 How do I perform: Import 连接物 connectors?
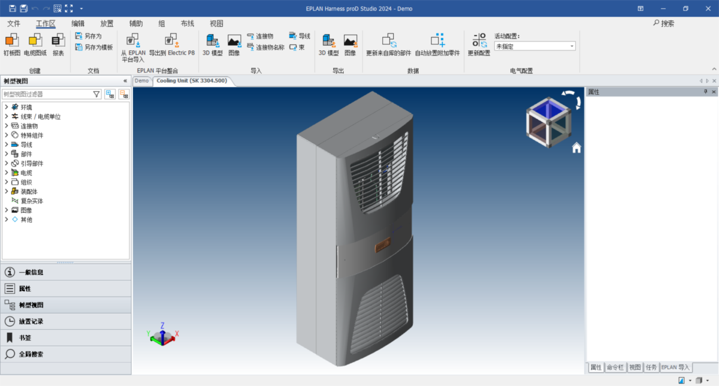(x=260, y=36)
